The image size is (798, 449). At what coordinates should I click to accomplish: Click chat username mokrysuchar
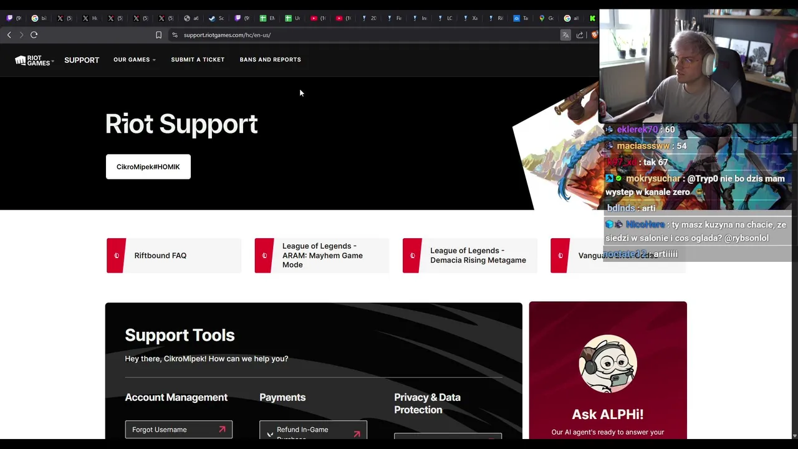pyautogui.click(x=653, y=178)
